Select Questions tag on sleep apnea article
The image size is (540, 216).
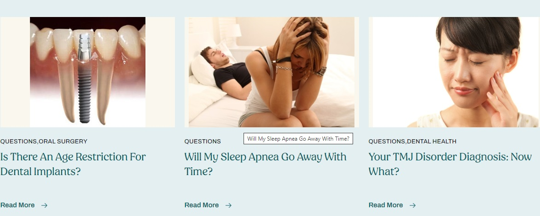tap(203, 142)
